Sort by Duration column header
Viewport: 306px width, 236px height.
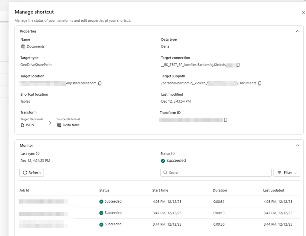click(x=220, y=190)
